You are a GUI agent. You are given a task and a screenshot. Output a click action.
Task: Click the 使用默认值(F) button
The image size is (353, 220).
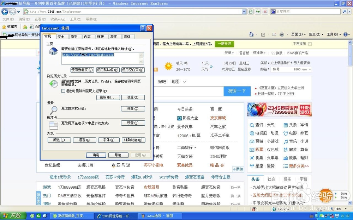coord(108,70)
